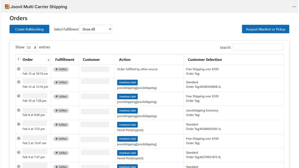This screenshot has height=168, width=299.
Task: Focus the Search input field
Action: pos(258,47)
